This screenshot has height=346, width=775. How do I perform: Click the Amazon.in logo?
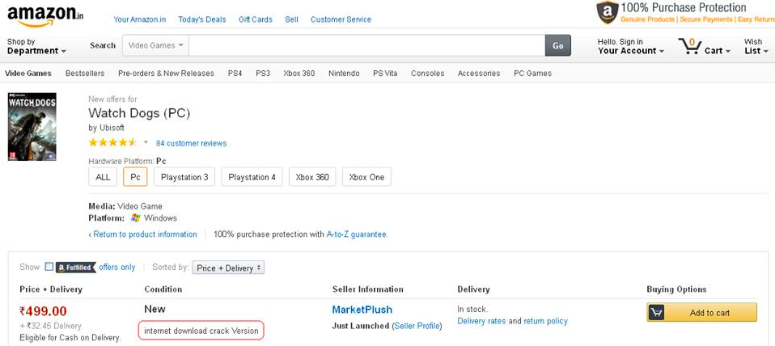[x=45, y=15]
